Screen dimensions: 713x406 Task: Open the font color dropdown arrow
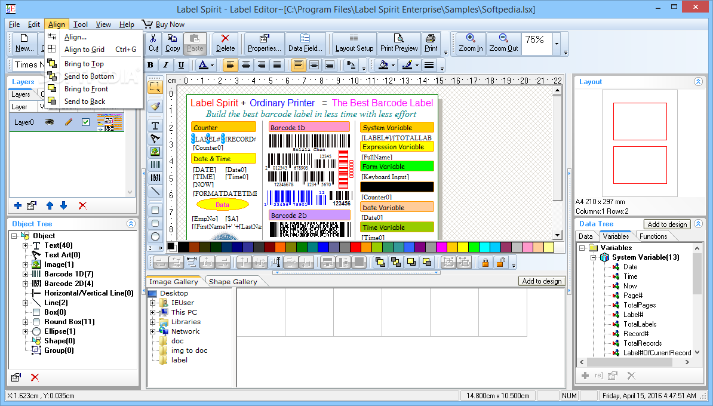tap(212, 66)
